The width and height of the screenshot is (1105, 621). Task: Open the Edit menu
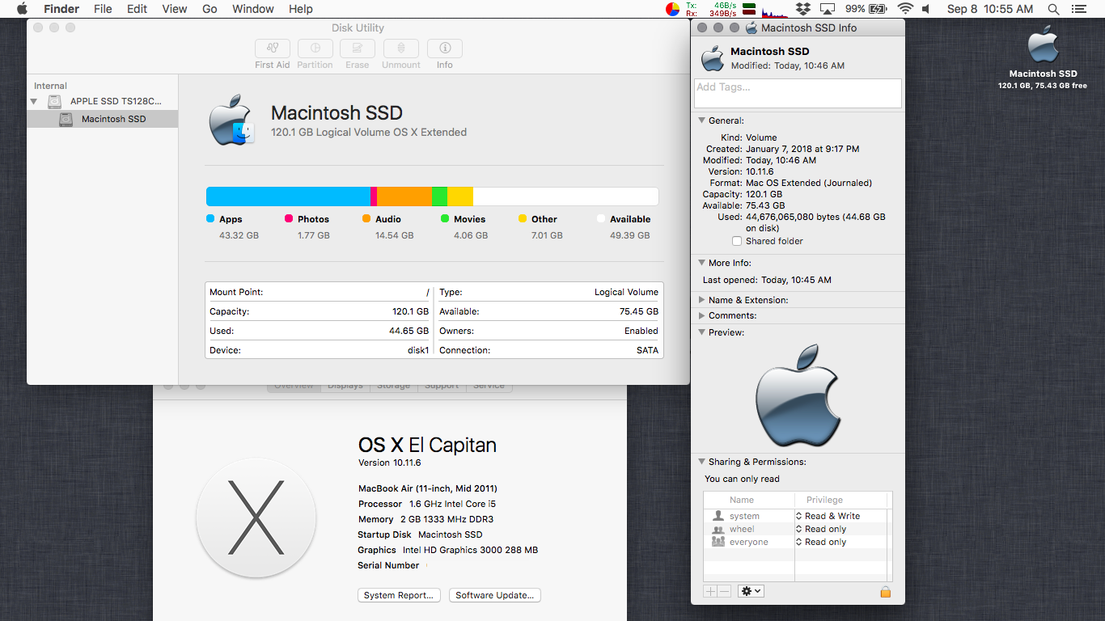138,9
